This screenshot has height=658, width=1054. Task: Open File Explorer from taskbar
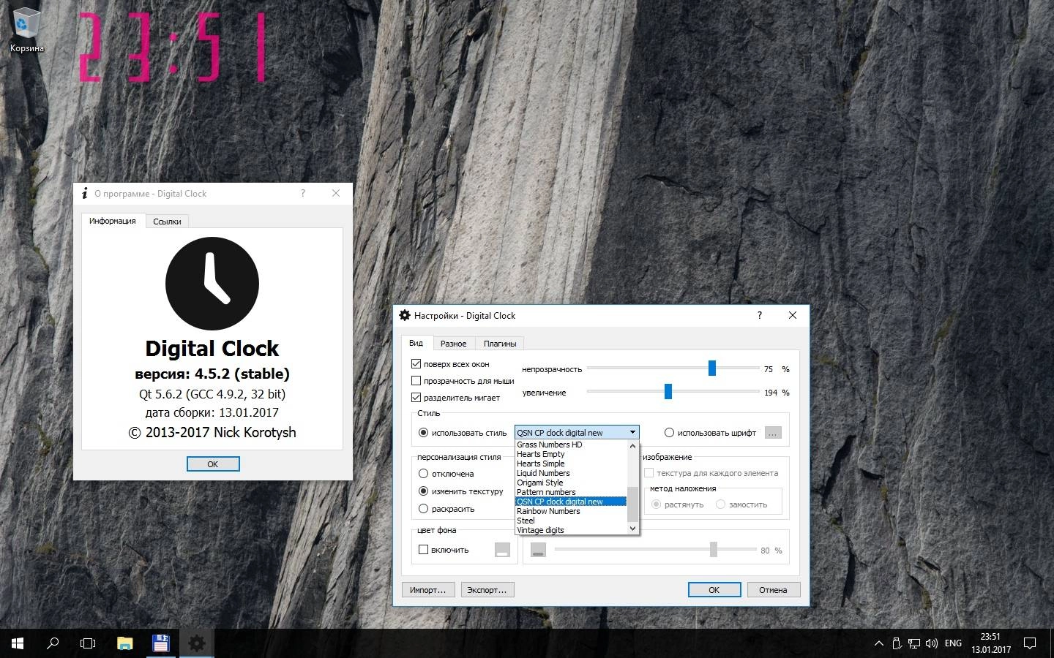(x=124, y=643)
